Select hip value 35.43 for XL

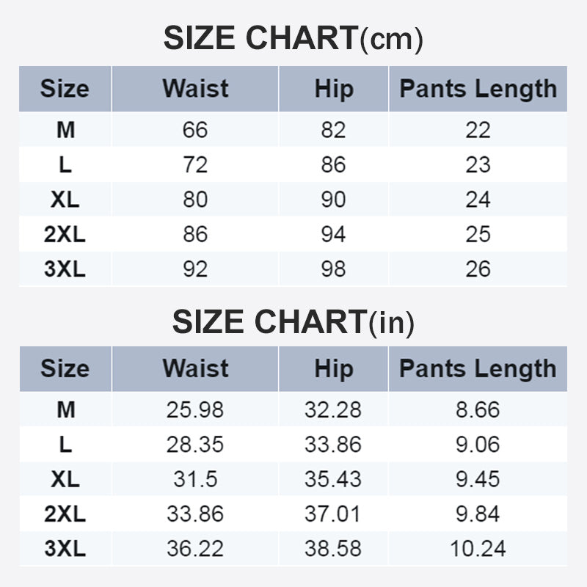tap(333, 479)
